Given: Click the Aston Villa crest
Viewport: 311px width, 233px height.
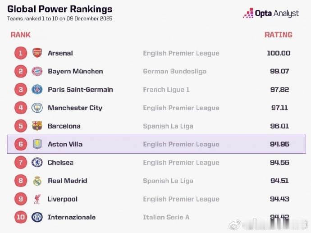Looking at the screenshot, I should pos(37,144).
